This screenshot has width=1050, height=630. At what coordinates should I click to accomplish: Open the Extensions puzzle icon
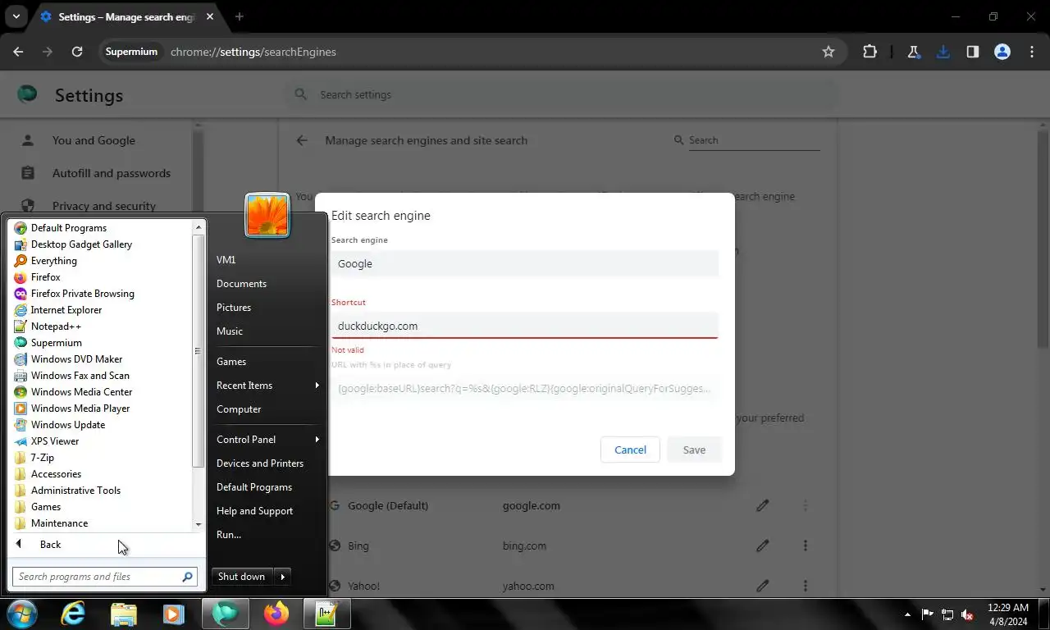(x=870, y=52)
